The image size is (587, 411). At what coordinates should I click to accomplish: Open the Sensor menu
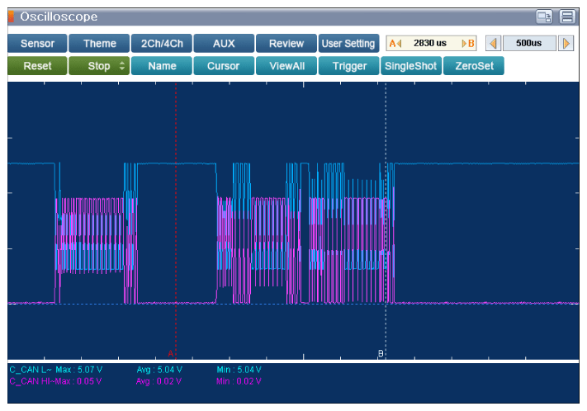[x=37, y=44]
